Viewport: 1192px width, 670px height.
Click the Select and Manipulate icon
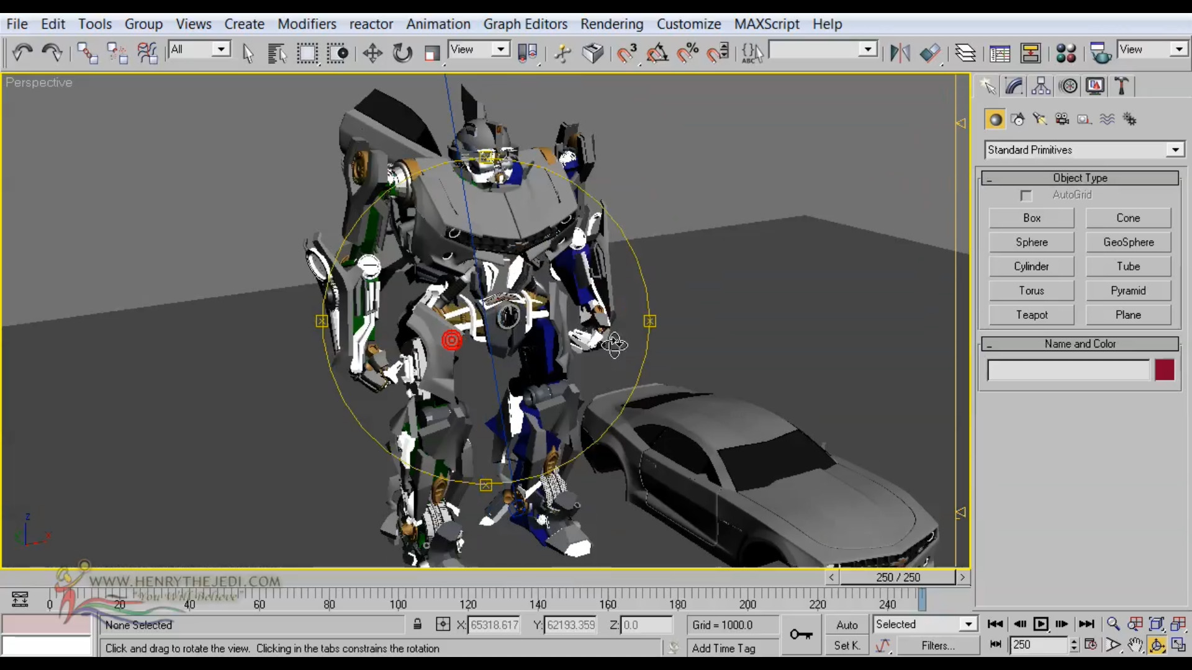pyautogui.click(x=563, y=53)
